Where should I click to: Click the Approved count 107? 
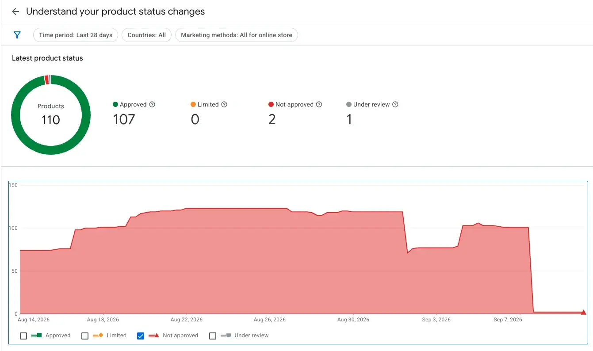tap(124, 119)
